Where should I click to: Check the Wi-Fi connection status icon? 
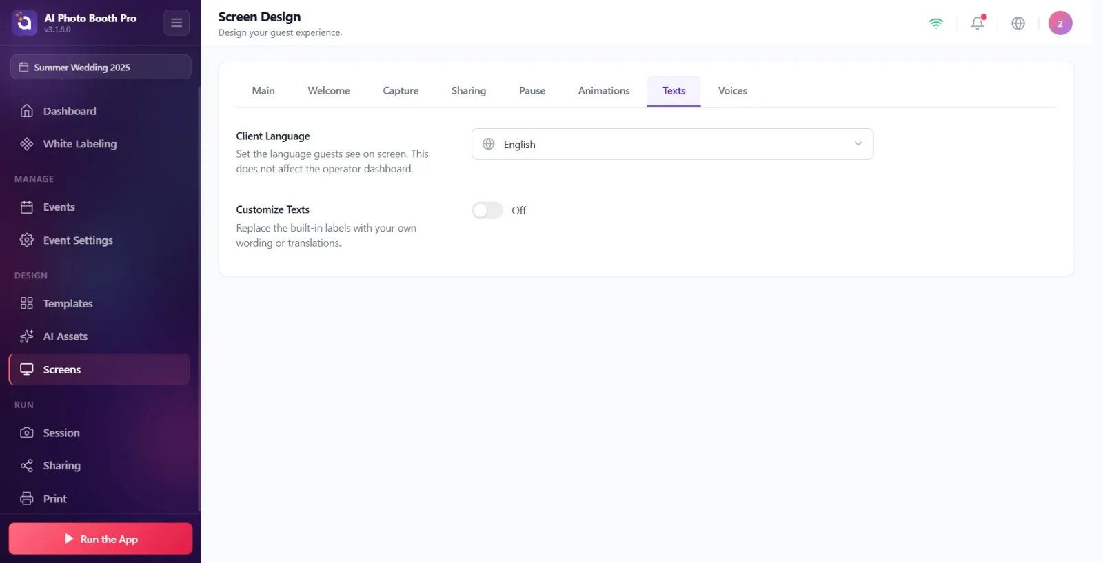coord(935,23)
